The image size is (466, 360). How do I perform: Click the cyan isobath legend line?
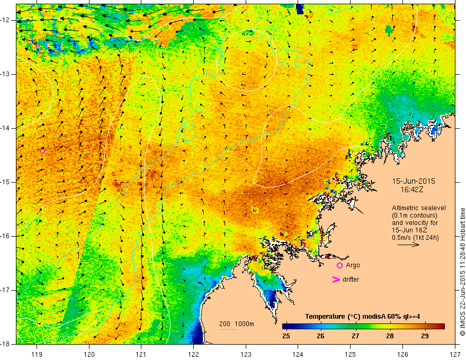[228, 329]
